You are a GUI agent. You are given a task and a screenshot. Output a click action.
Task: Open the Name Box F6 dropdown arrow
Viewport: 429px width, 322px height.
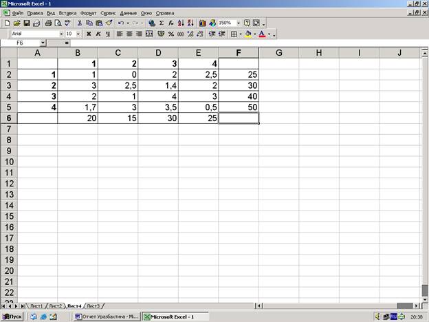click(43, 43)
